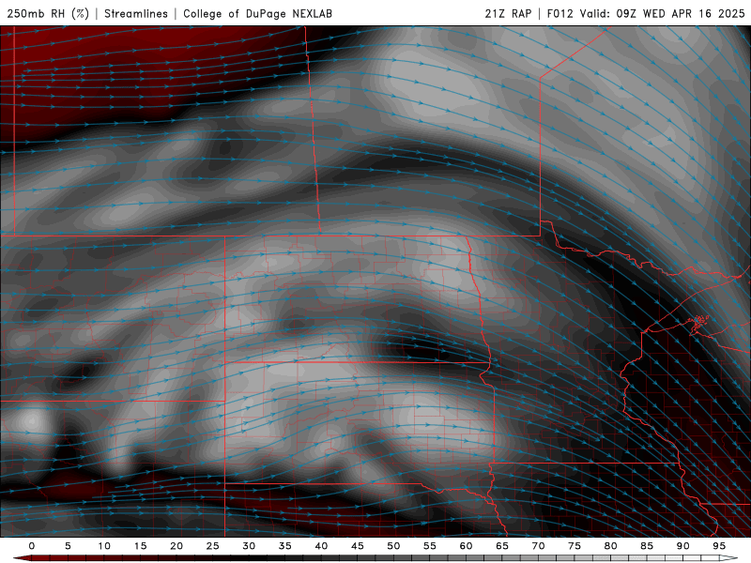Click the colorbar label '40'
The height and width of the screenshot is (563, 751).
[x=321, y=546]
